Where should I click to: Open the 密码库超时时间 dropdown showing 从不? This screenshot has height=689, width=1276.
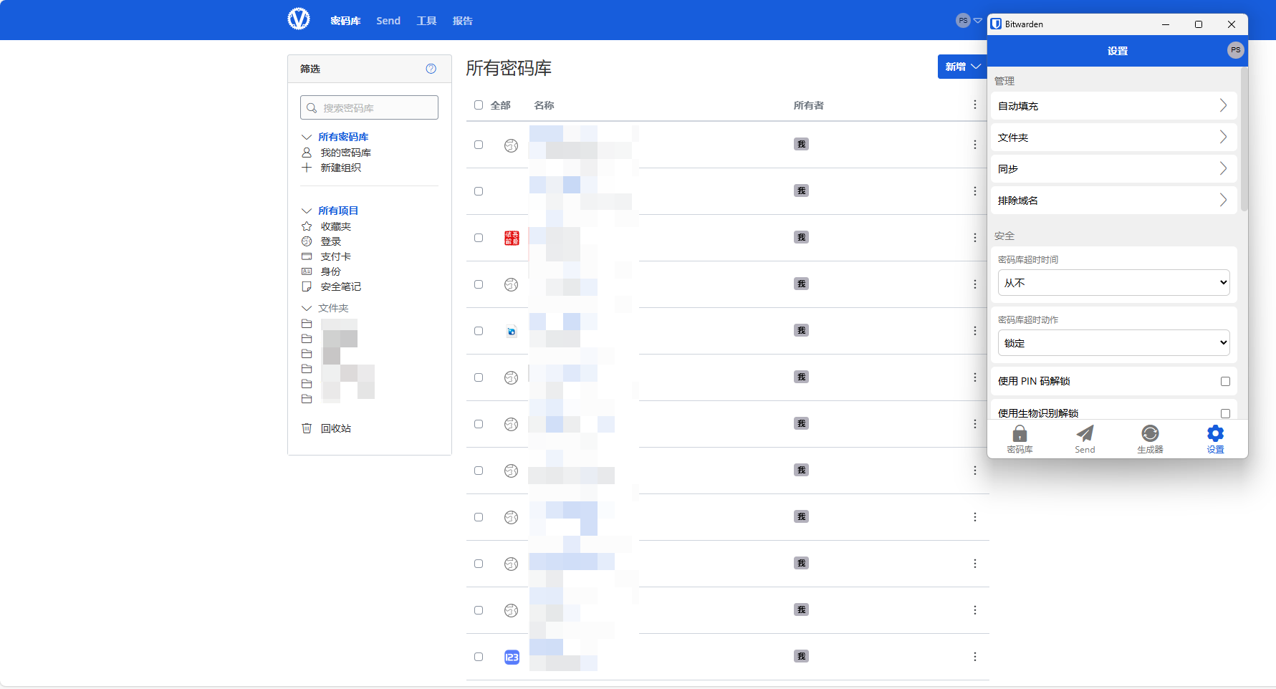coord(1113,283)
